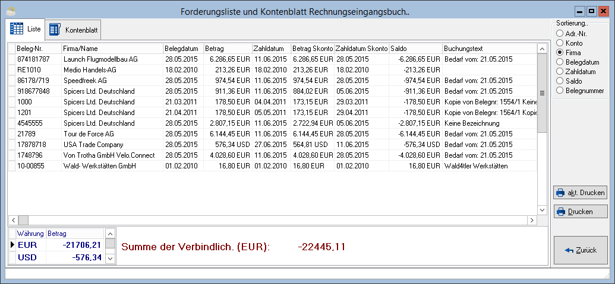Select Wald- Werkstätten GmbH entry
Screen dimensions: 615x284
click(273, 166)
